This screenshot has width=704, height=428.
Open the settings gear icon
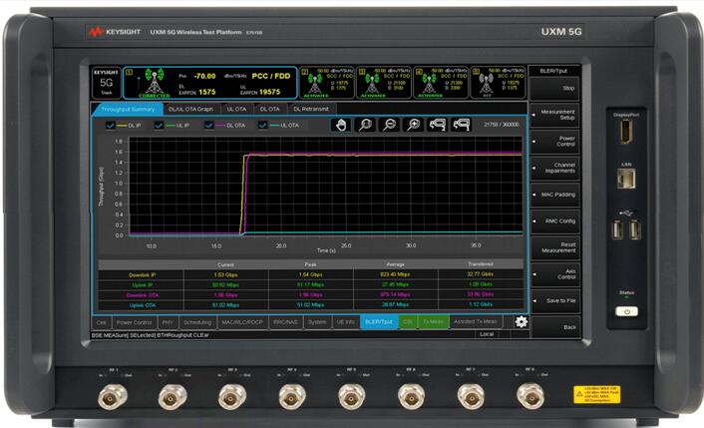(521, 321)
